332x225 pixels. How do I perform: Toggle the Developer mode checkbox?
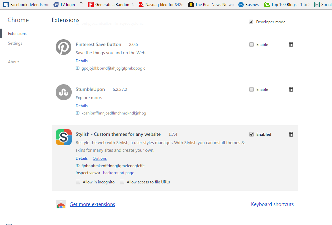[x=251, y=22]
